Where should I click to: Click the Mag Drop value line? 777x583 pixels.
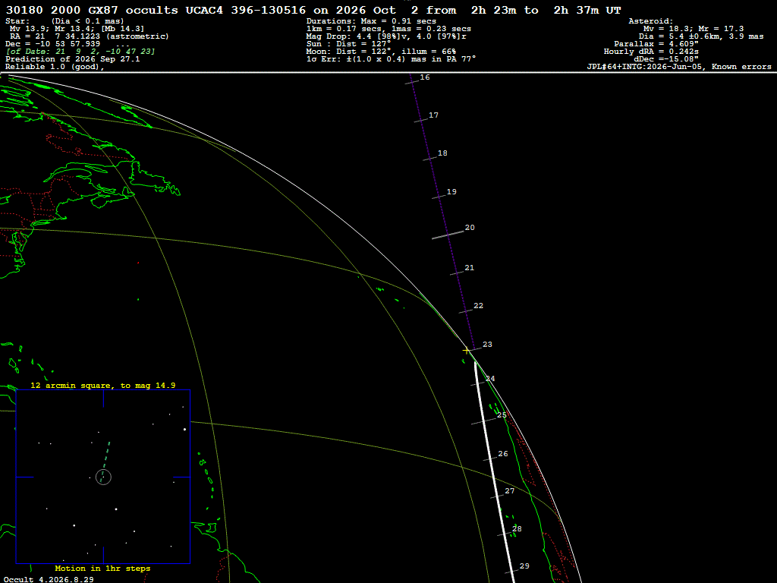tap(386, 36)
